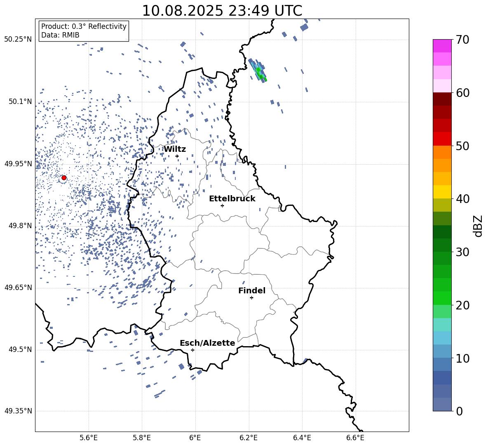Viewport: 488px width, 446px height.
Task: Pick the light cyan colorbar segment above 10
Action: [x=442, y=338]
